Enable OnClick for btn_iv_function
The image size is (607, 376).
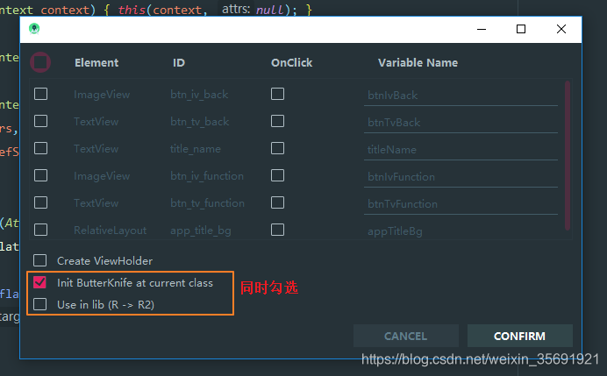pyautogui.click(x=277, y=175)
